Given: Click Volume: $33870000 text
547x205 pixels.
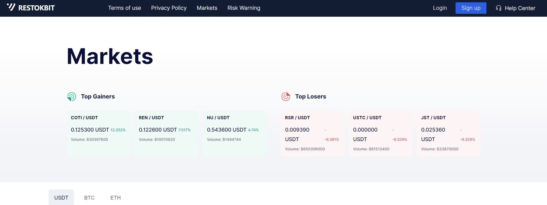Looking at the screenshot, I should coord(440,149).
